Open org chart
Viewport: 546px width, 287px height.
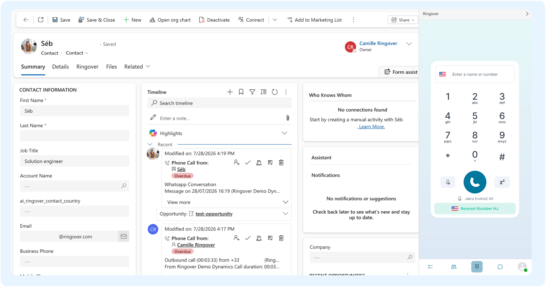170,20
